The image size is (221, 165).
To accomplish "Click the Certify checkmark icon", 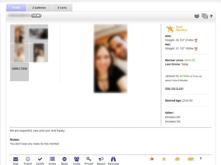I will tap(40, 159).
